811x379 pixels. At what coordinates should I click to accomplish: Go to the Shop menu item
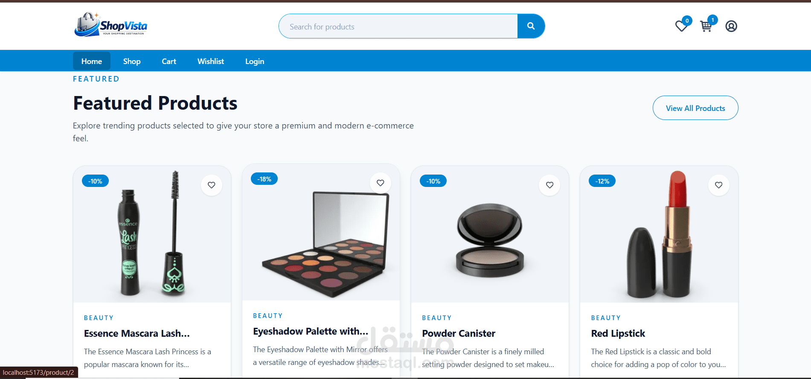click(132, 61)
